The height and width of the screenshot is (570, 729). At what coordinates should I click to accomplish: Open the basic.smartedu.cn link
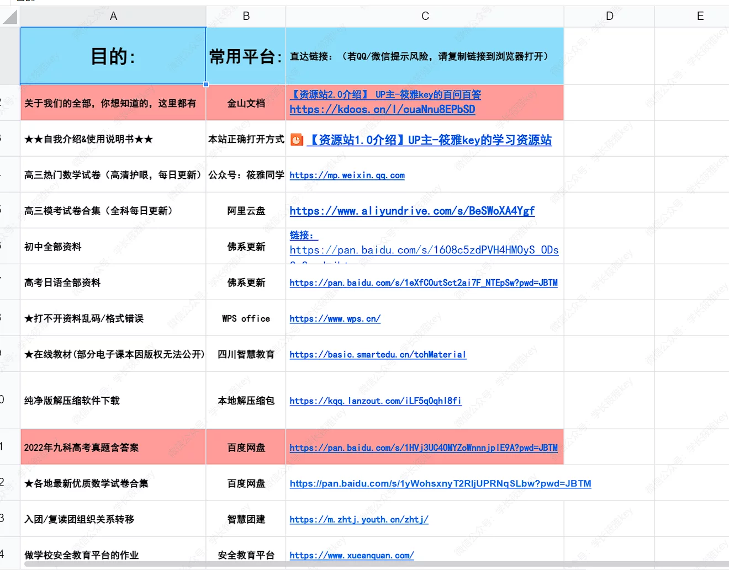378,355
